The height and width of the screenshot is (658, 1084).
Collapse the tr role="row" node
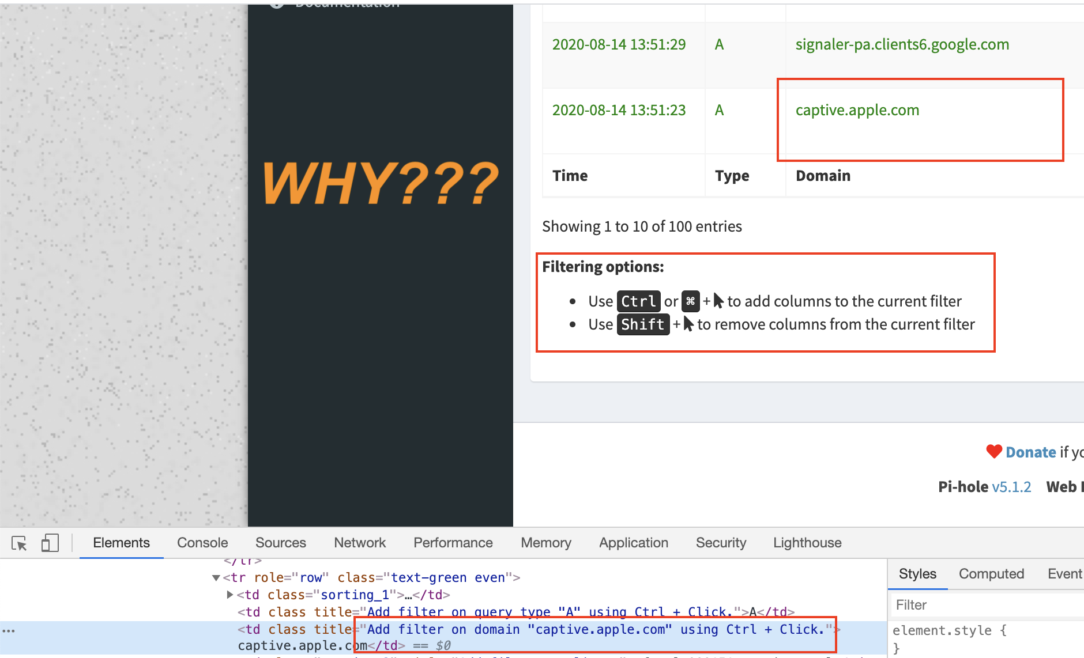(216, 577)
